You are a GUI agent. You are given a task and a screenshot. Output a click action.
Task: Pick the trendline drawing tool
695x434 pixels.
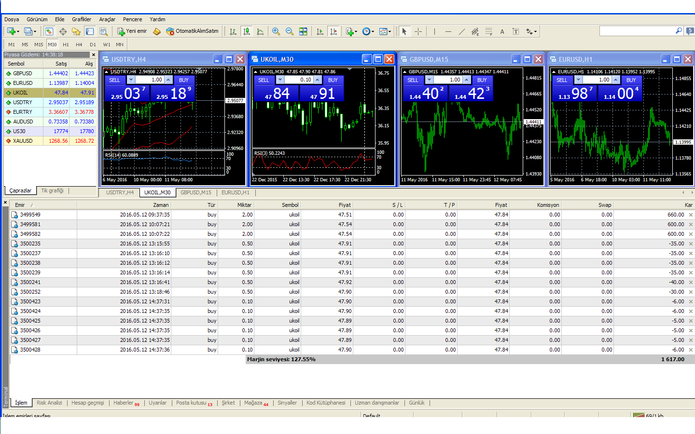(x=461, y=31)
